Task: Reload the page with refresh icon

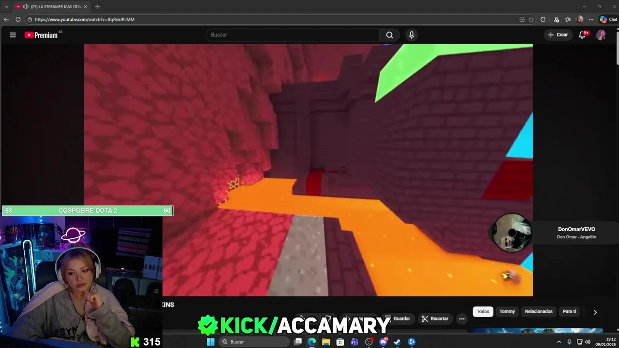Action: point(18,19)
